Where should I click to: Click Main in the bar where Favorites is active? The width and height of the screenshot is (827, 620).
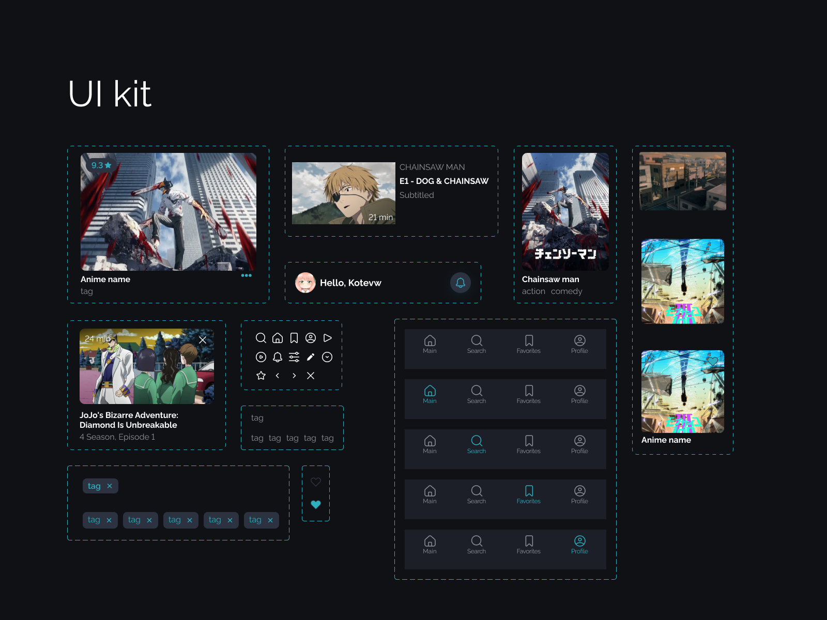430,495
